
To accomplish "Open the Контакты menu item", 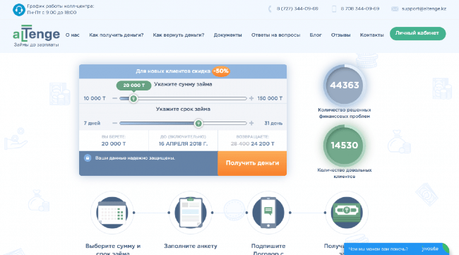I will (371, 35).
